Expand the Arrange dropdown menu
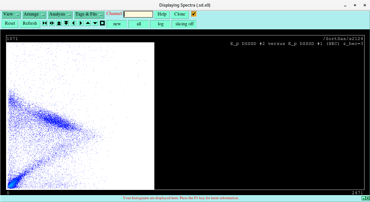Screen dimensions: 370x202 34,14
